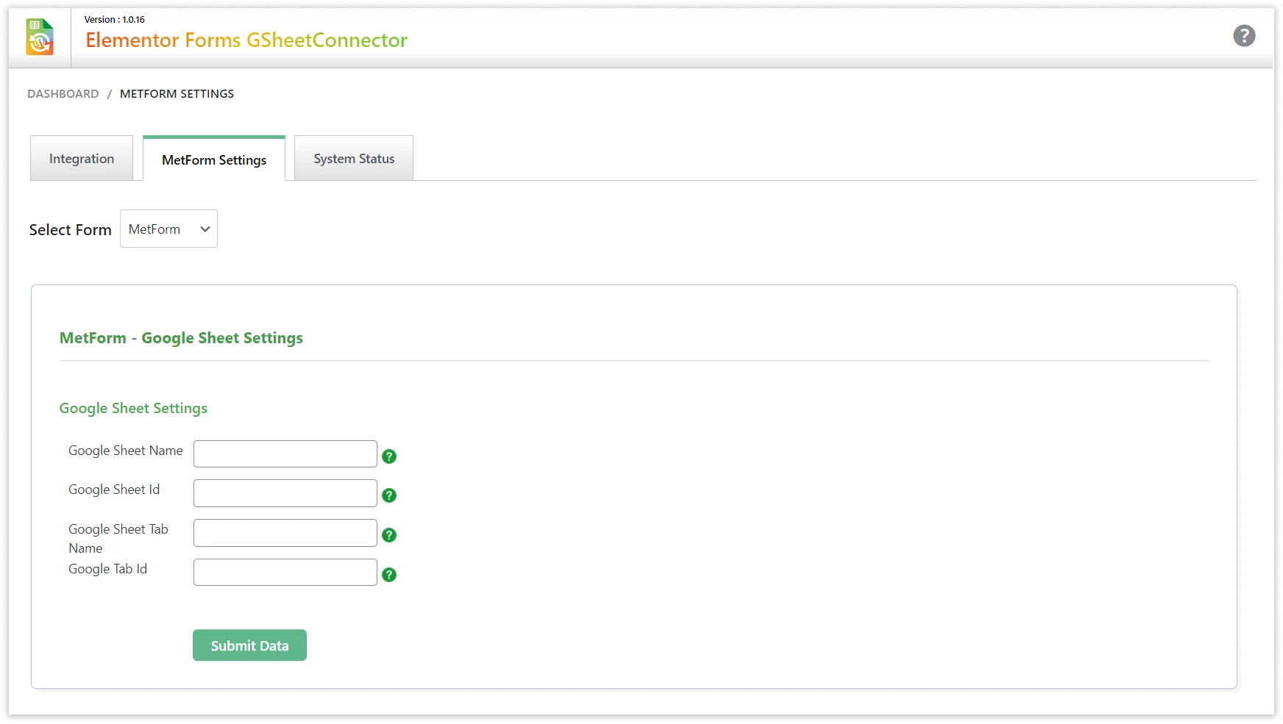Screen dimensions: 1283x724
Task: Click into the Google Sheet Id field
Action: tap(285, 493)
